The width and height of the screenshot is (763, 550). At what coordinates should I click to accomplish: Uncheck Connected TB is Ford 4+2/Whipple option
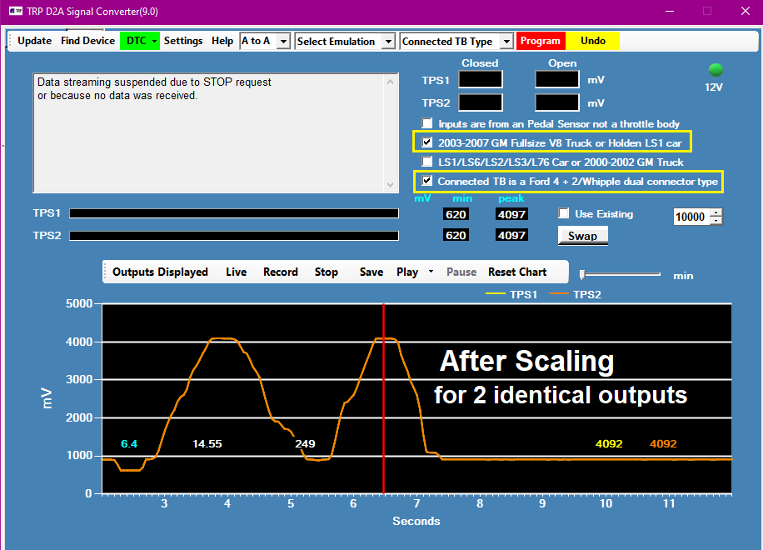[427, 181]
